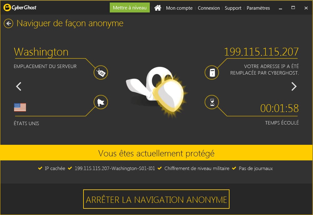Close the CyberGhost window
Screen dimensions: 313x215
[x=306, y=8]
